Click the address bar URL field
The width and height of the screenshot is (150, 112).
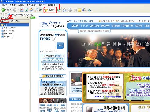[x=79, y=15]
